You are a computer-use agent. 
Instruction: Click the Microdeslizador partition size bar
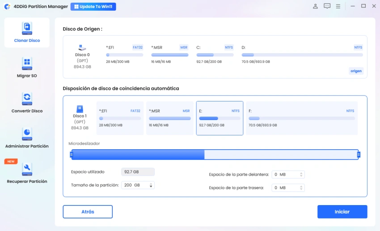pyautogui.click(x=215, y=155)
